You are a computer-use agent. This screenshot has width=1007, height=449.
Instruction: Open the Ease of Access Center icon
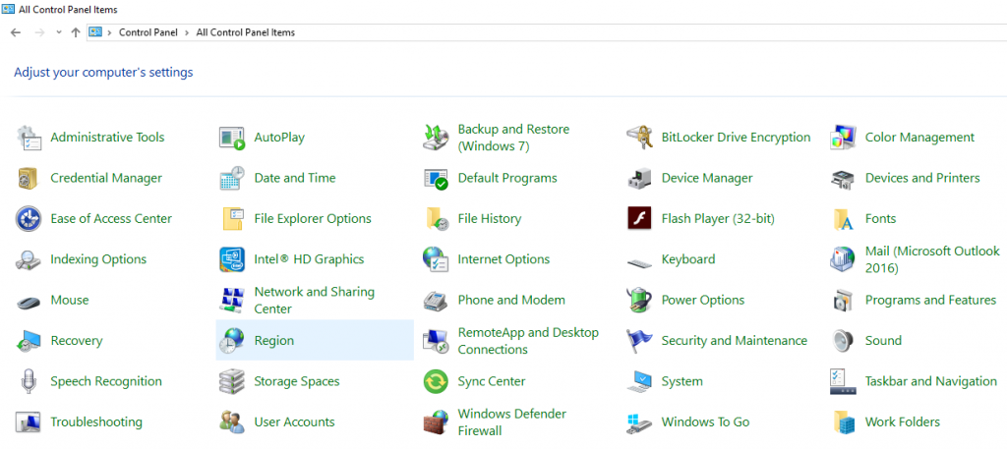29,219
